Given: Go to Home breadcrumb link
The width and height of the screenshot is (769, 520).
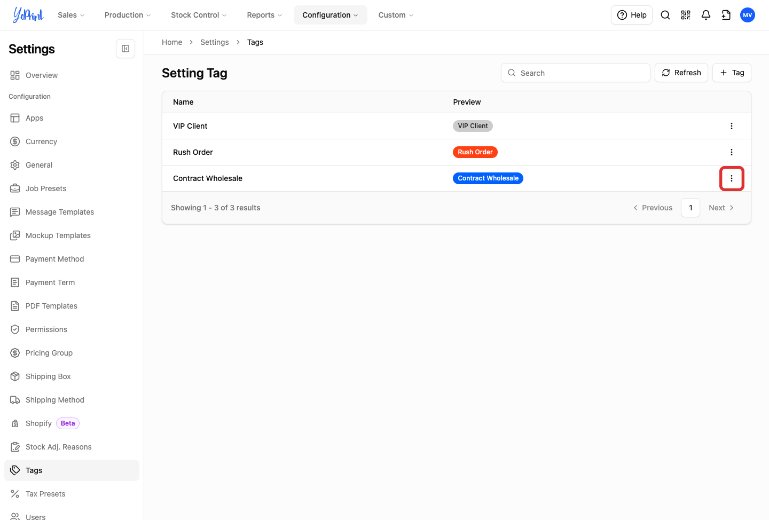Looking at the screenshot, I should 172,42.
